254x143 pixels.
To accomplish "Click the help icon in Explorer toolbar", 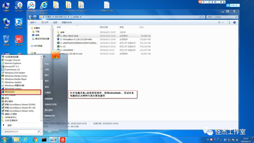I will (x=234, y=22).
